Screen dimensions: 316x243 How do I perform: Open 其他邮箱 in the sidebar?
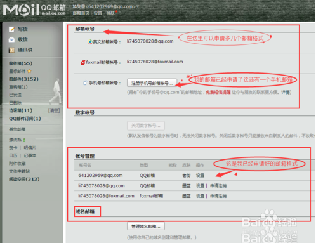[17, 129]
